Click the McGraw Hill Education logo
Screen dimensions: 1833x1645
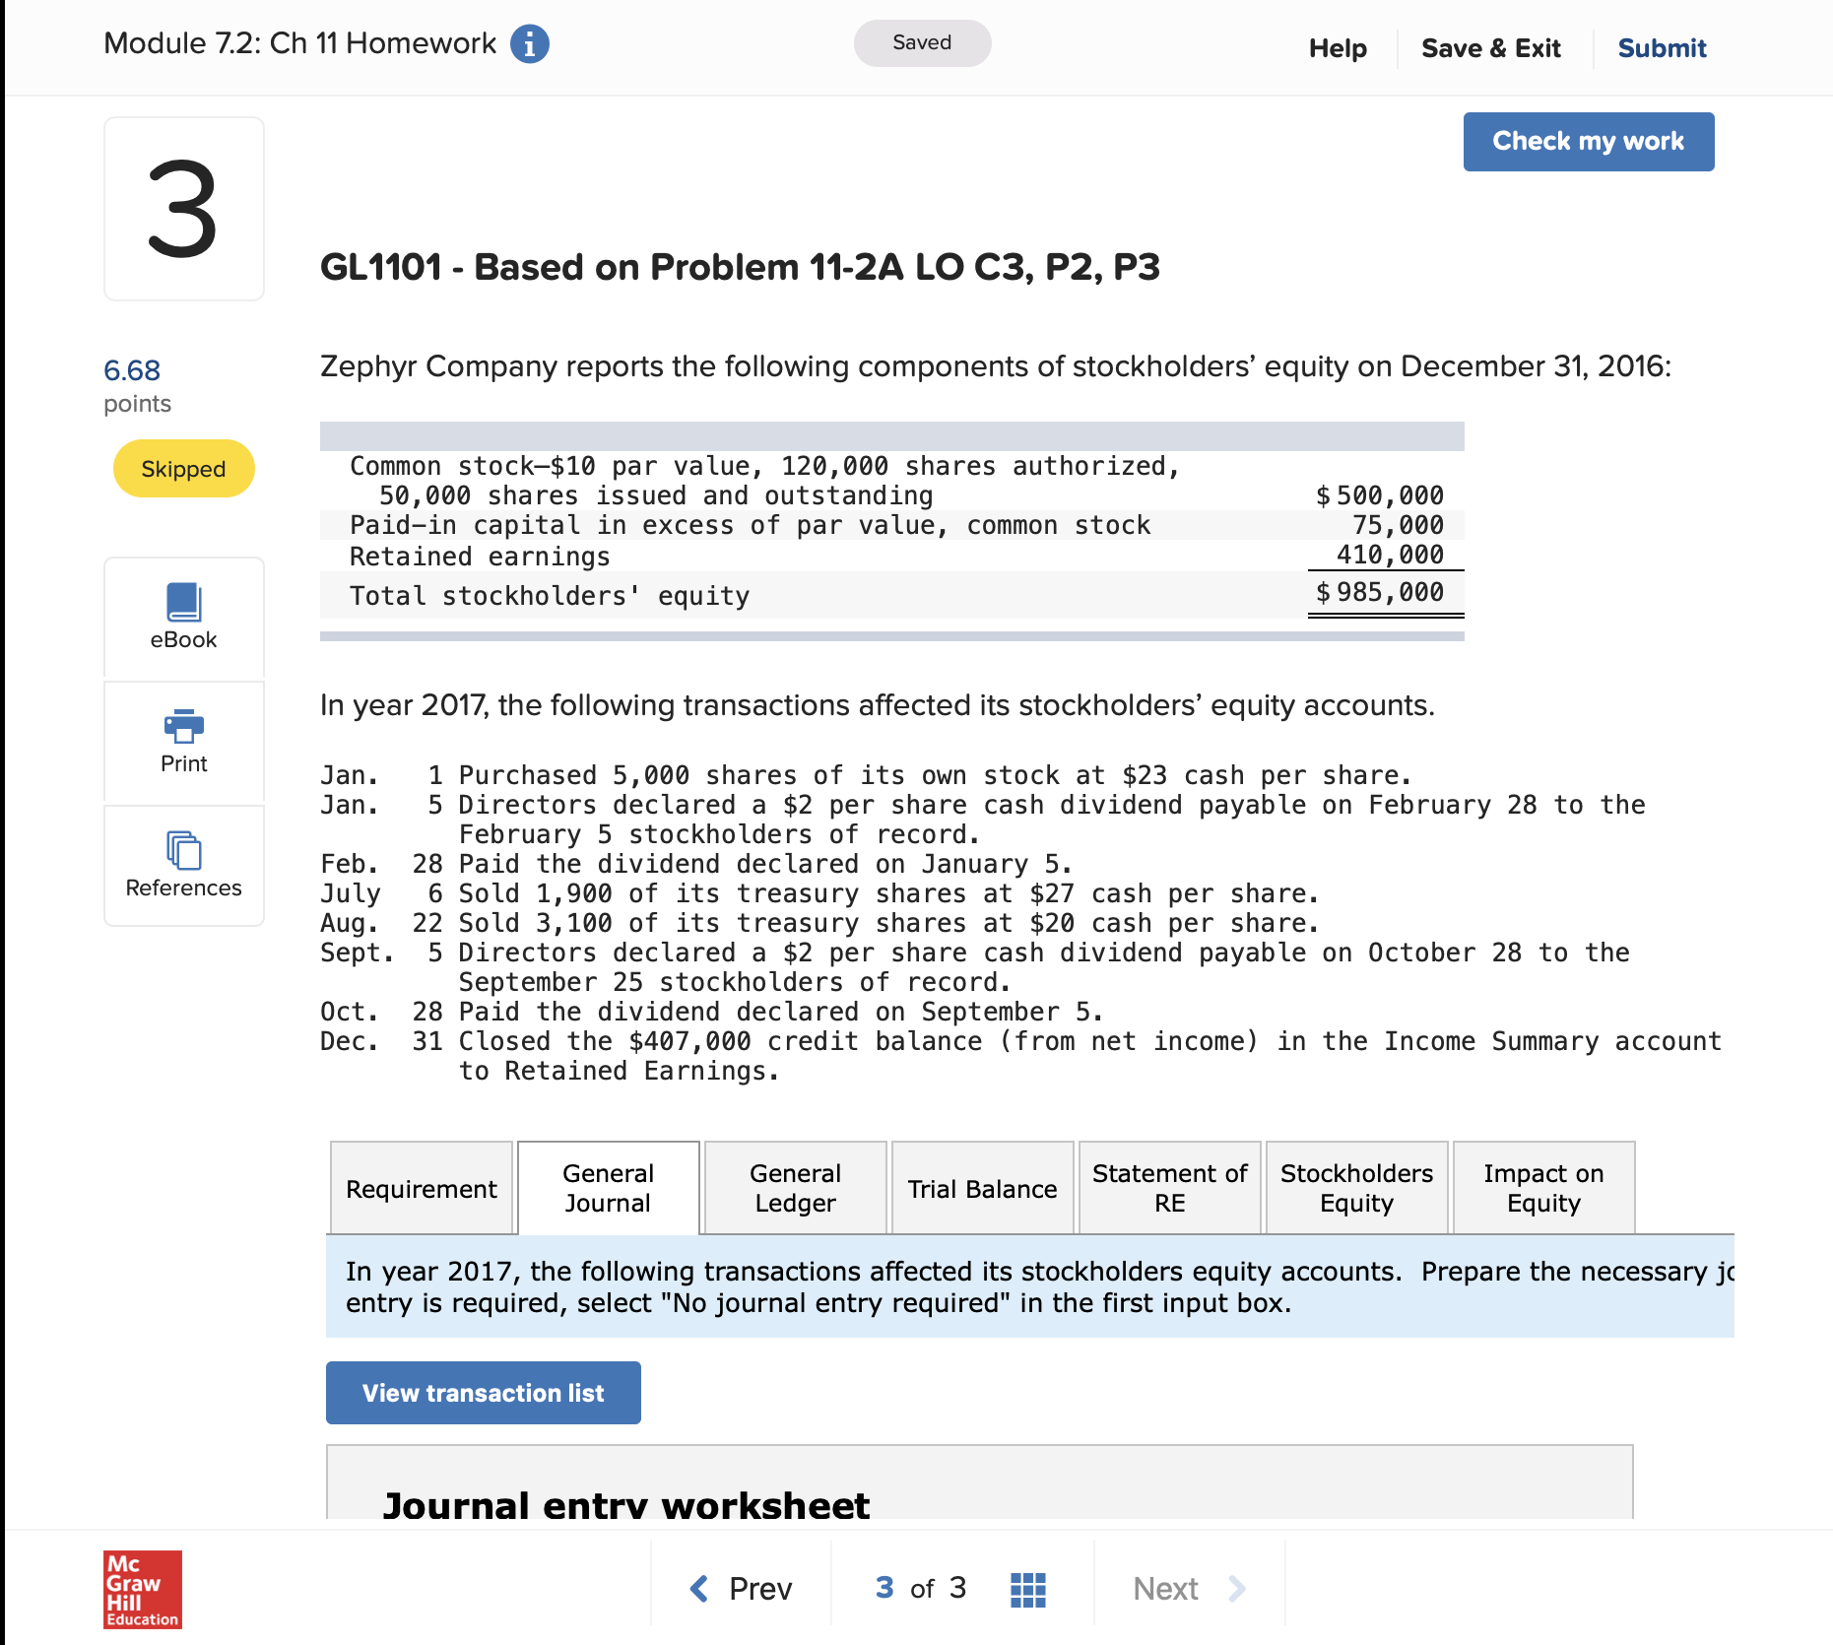(x=143, y=1589)
